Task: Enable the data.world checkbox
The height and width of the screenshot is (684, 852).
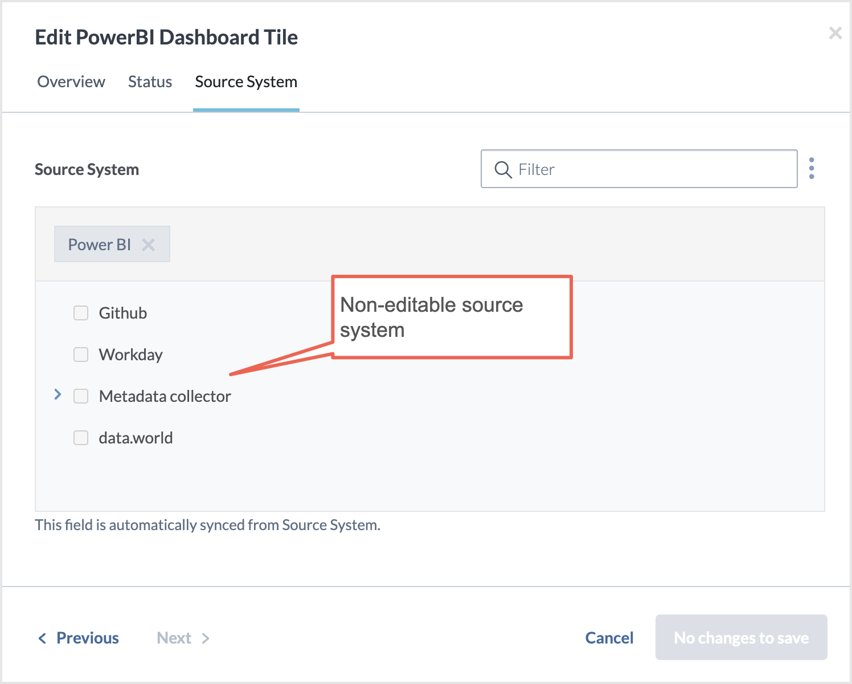Action: (81, 438)
